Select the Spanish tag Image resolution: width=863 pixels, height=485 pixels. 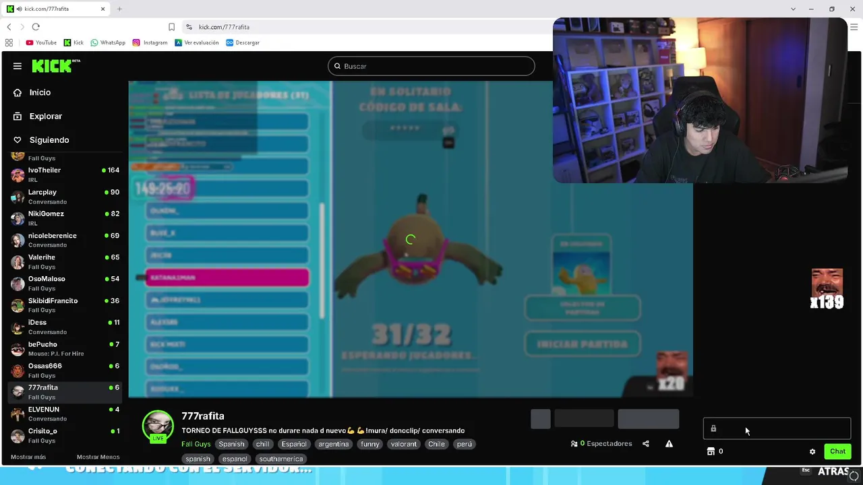coord(231,444)
